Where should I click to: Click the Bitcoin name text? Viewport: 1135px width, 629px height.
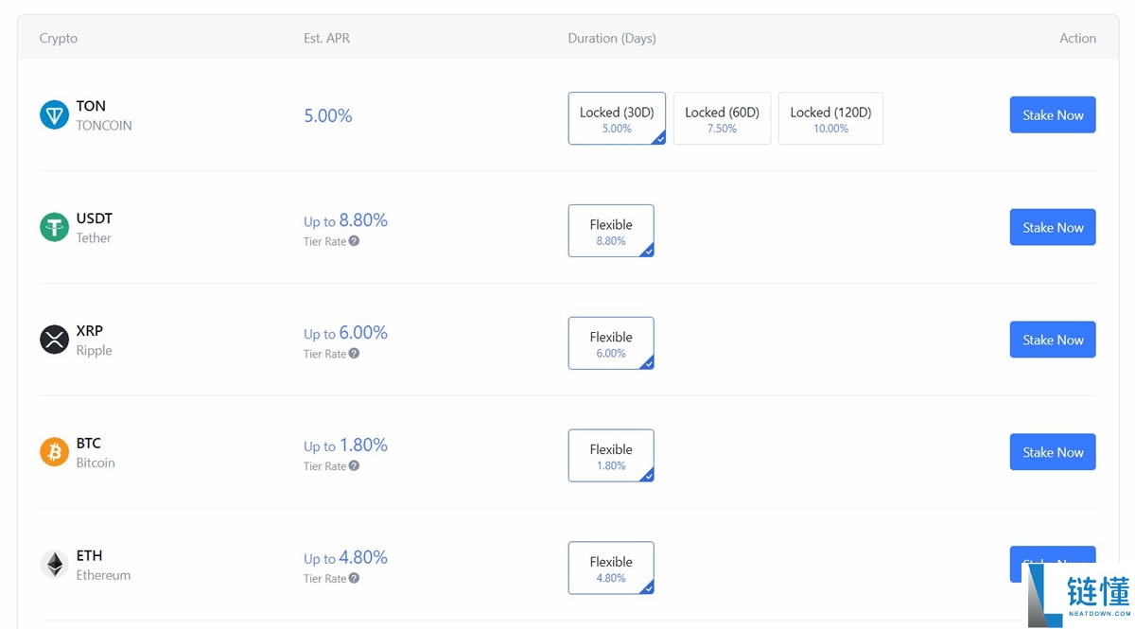pyautogui.click(x=96, y=463)
